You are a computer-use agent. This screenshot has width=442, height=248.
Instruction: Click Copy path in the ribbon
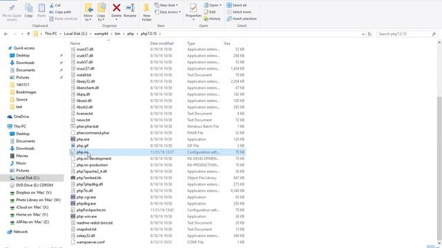(x=60, y=12)
